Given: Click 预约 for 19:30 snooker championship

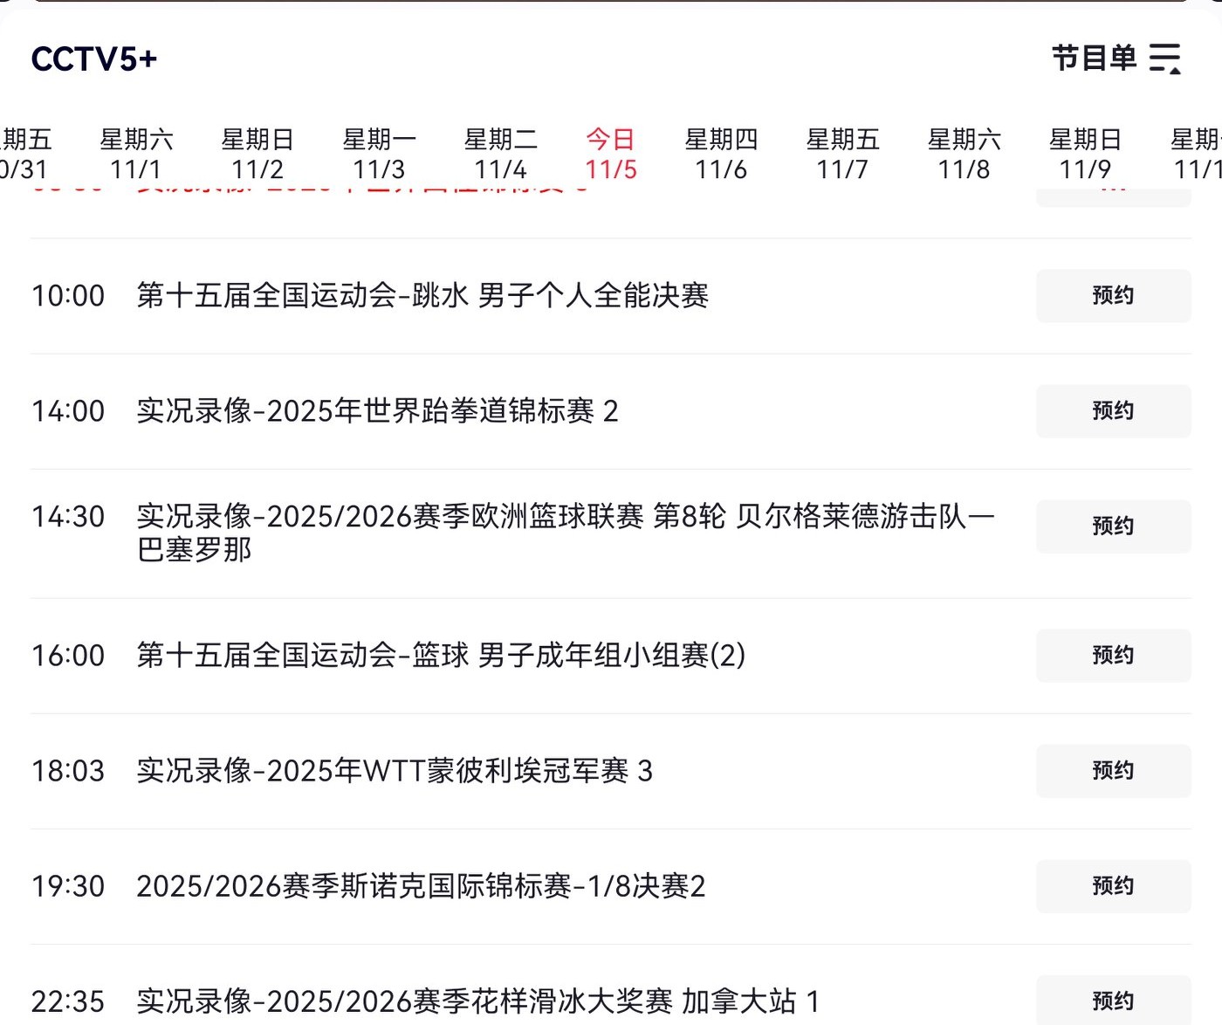Looking at the screenshot, I should click(1113, 886).
